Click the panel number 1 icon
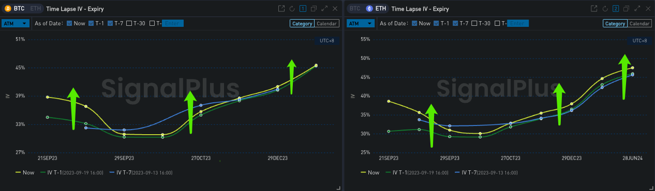Image resolution: width=655 pixels, height=191 pixels. pos(303,9)
